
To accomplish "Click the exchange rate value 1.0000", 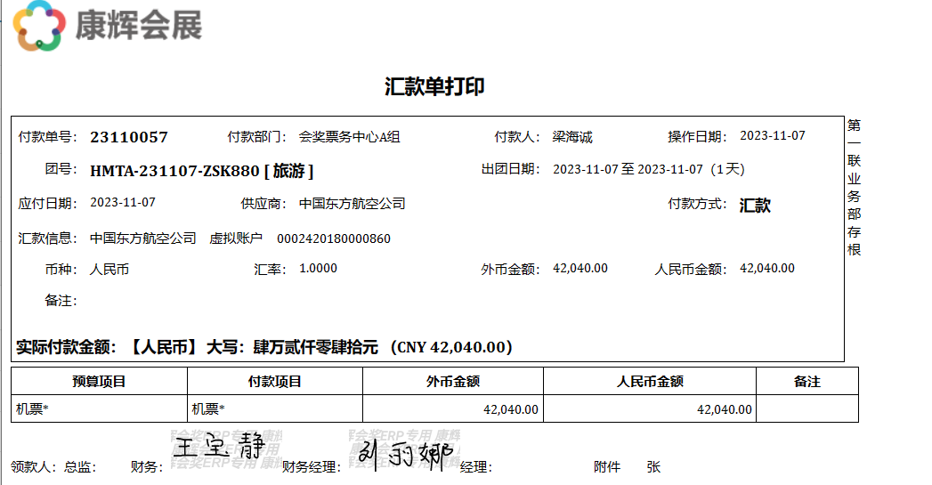I will [x=318, y=269].
